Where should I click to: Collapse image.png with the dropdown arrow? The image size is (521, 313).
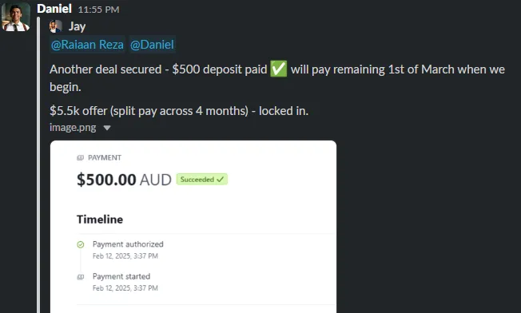(106, 128)
